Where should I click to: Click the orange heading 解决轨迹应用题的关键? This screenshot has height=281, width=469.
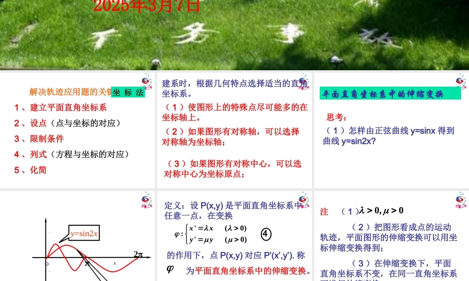pos(70,92)
